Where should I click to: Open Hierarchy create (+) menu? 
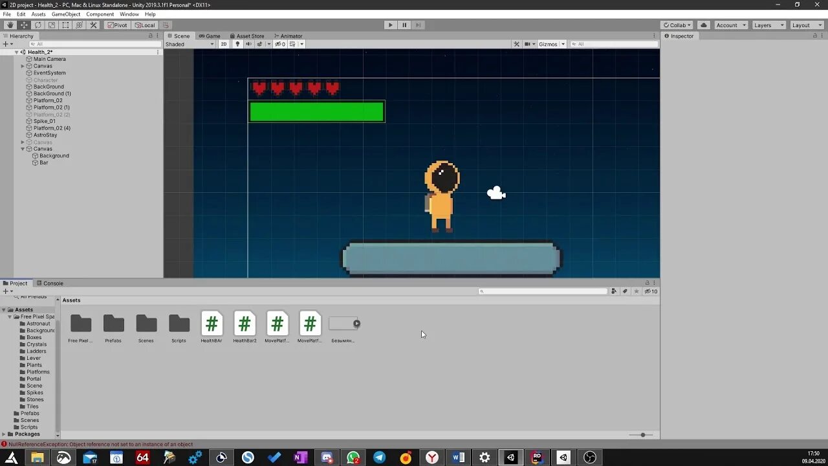click(x=7, y=44)
